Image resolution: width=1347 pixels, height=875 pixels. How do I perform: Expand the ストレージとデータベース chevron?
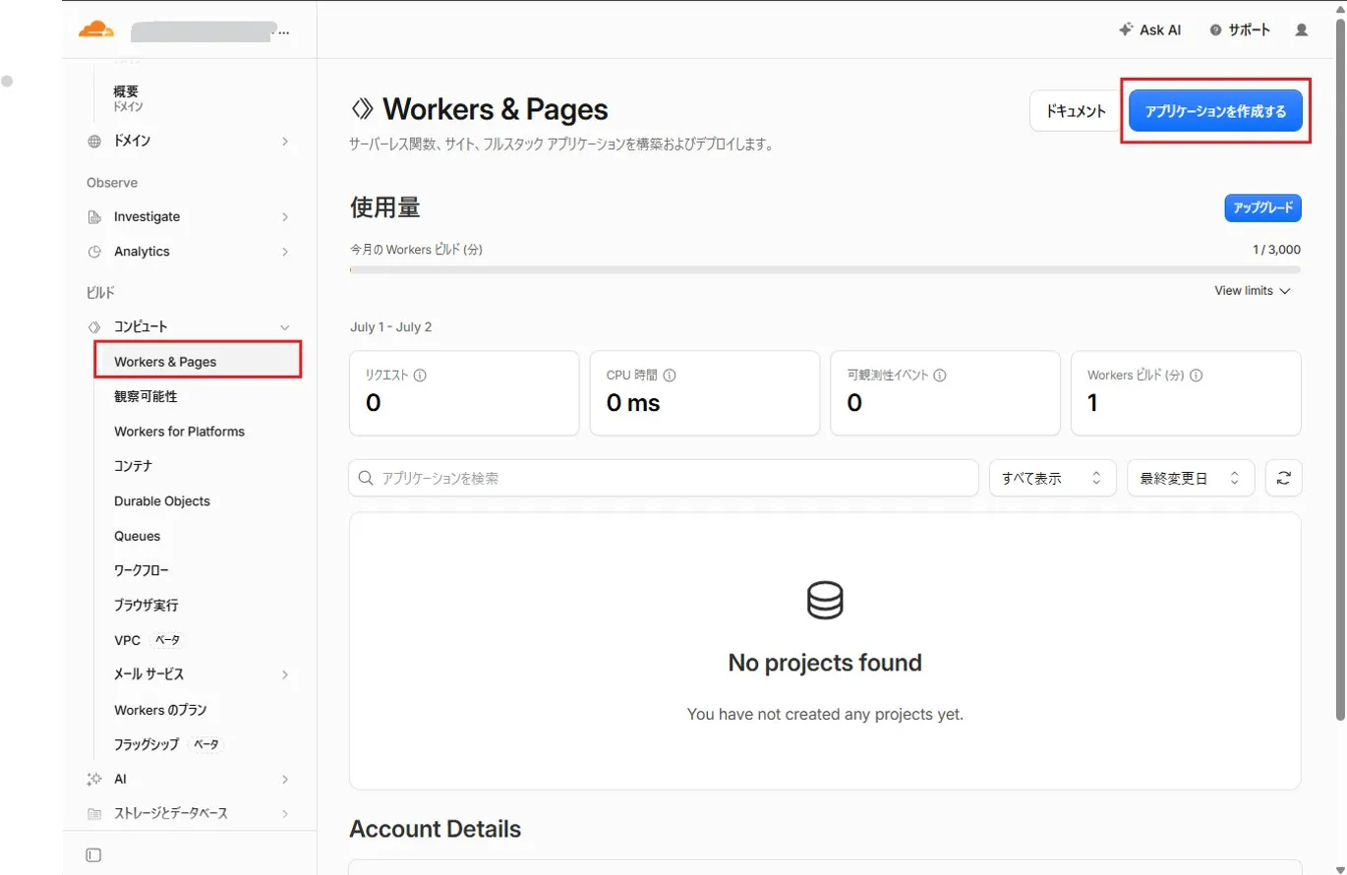tap(285, 814)
